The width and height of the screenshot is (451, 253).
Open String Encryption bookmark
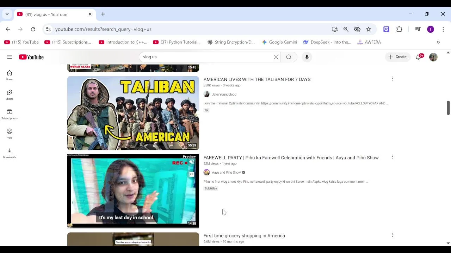(x=231, y=42)
